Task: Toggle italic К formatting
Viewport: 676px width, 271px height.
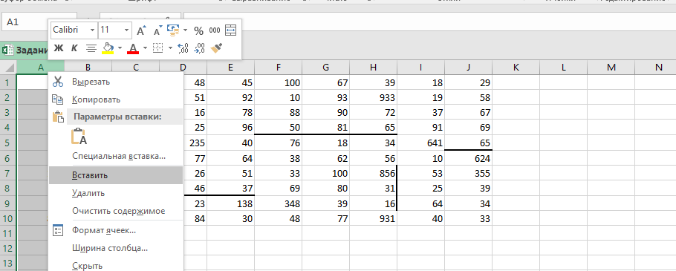Action: tap(74, 48)
